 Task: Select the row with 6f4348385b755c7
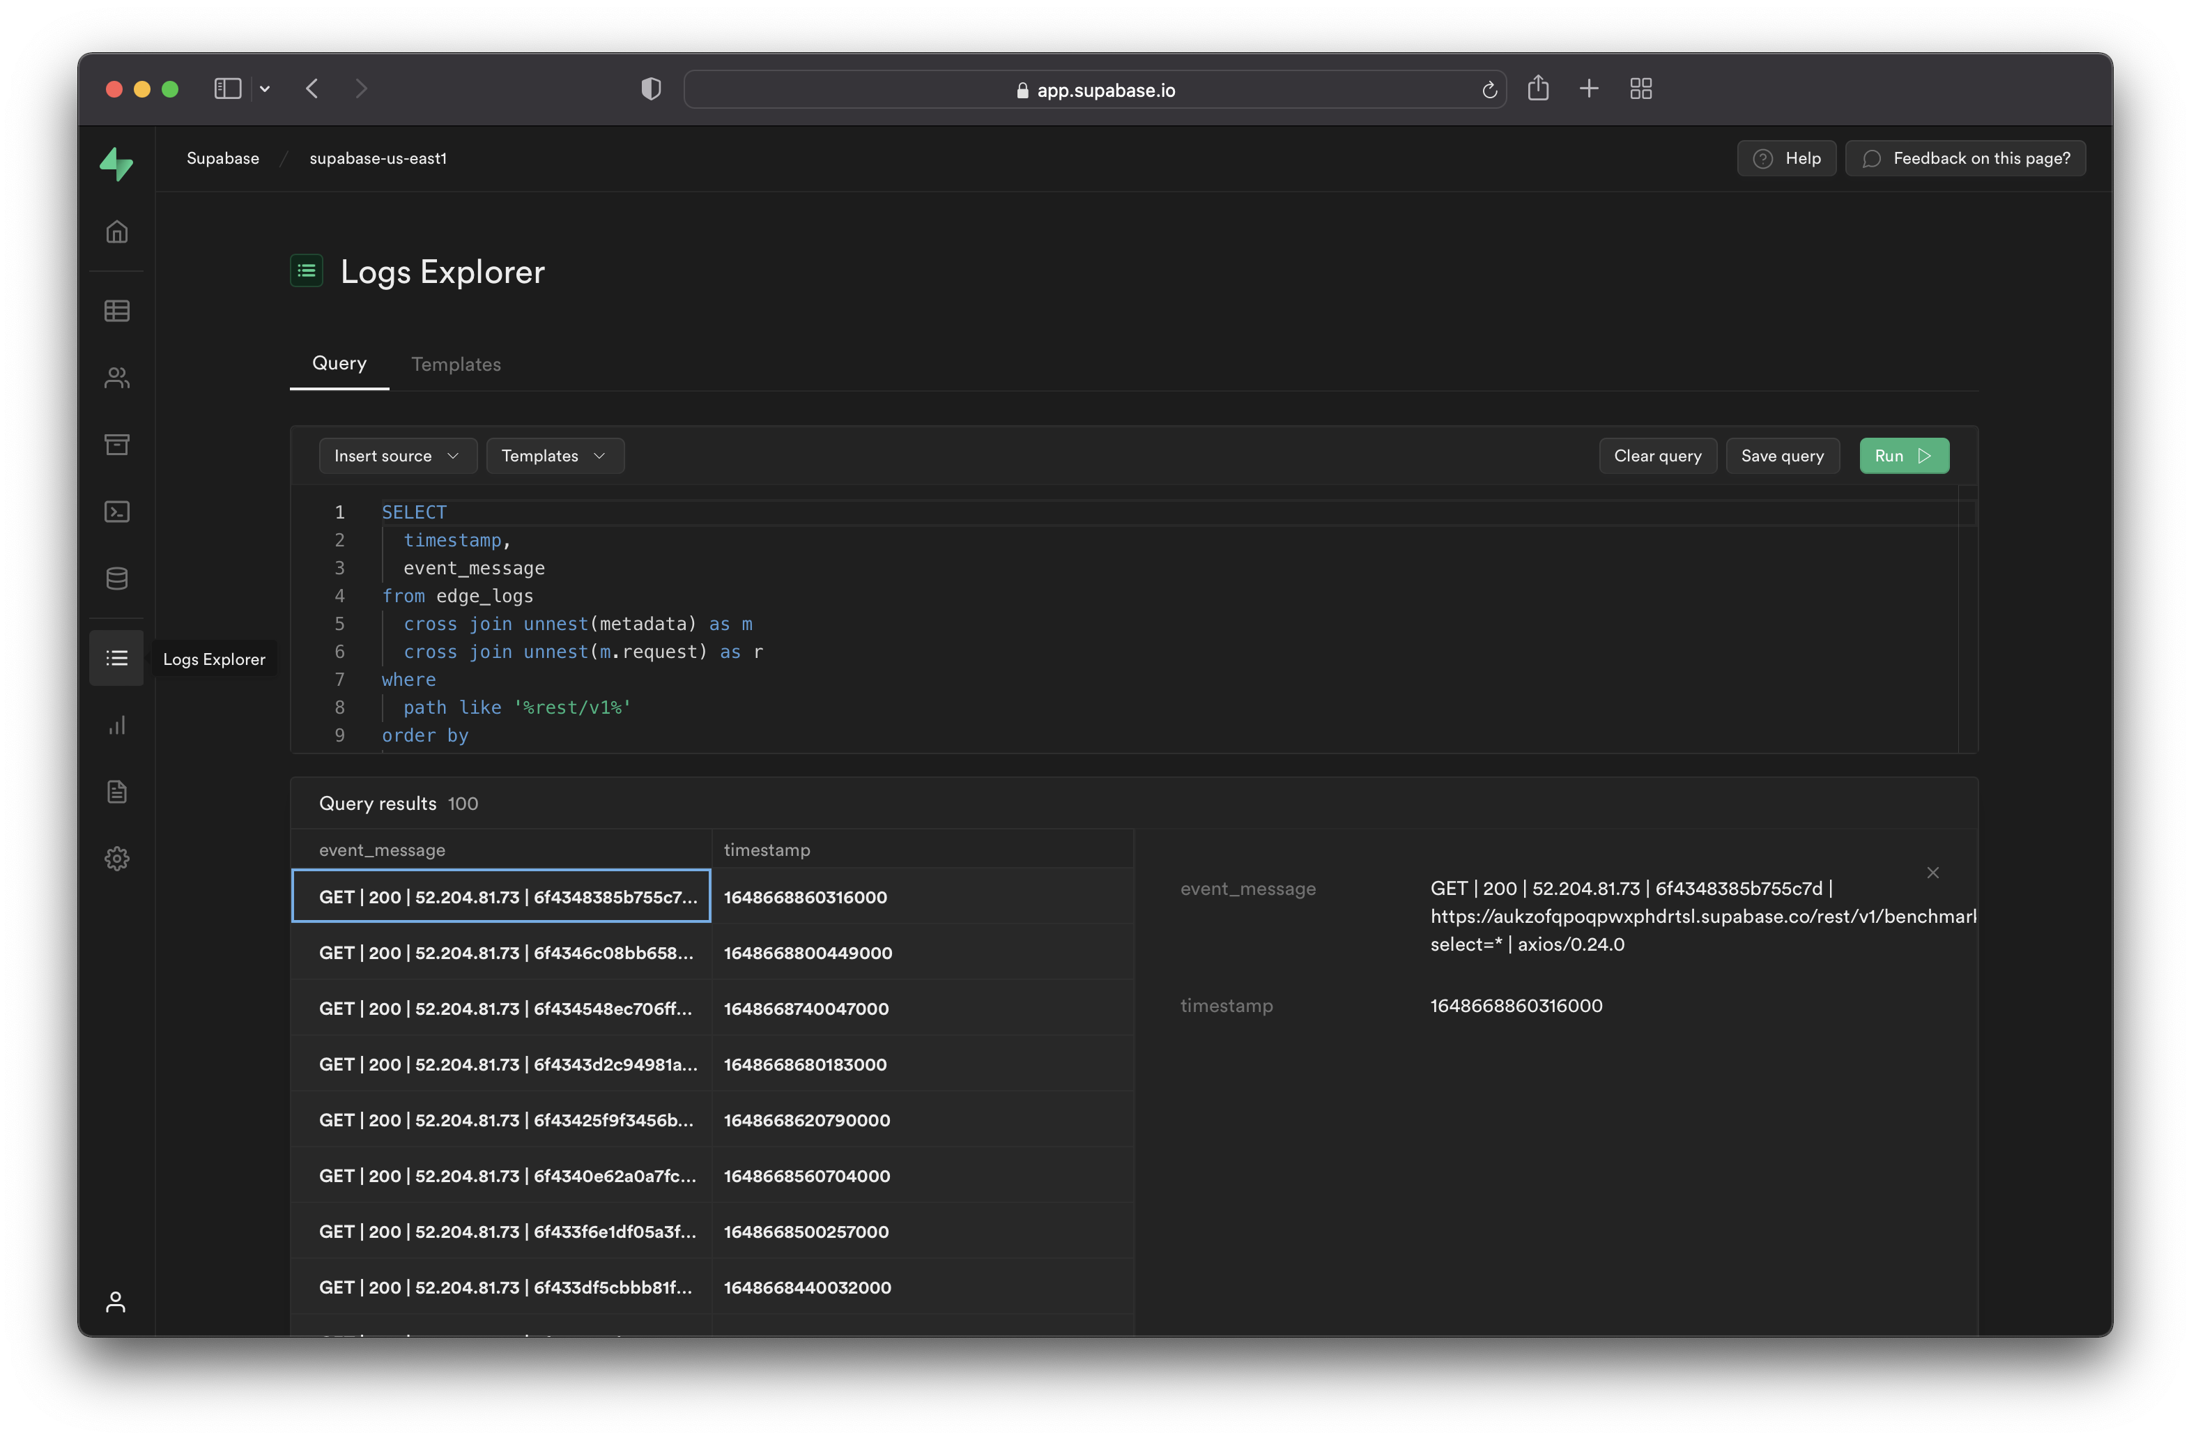[501, 896]
